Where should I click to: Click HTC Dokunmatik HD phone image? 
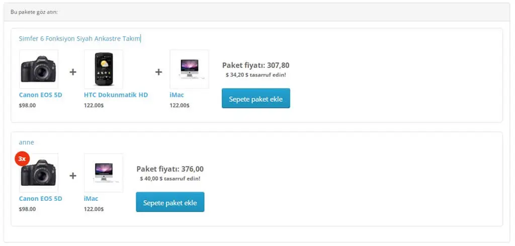point(104,69)
